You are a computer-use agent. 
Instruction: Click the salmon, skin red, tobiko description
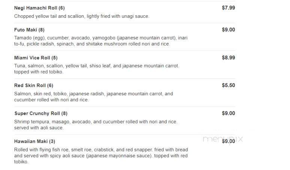coord(93,97)
